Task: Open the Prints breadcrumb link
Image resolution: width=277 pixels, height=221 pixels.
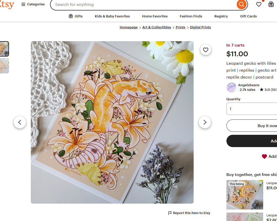Action: point(180,27)
